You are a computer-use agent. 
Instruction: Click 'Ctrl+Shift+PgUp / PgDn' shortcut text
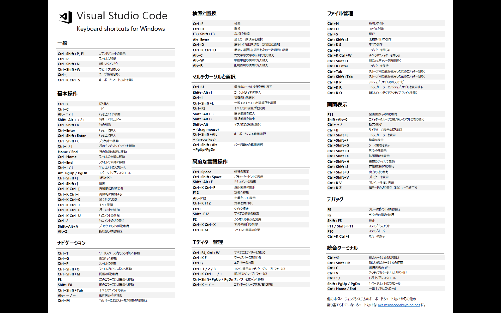point(213,279)
